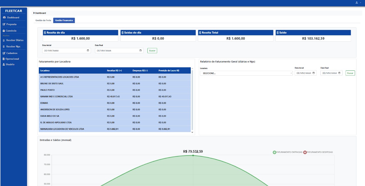Viewport: 365px width, 186px height.
Task: Click the Locadora column header
Action: (45, 70)
